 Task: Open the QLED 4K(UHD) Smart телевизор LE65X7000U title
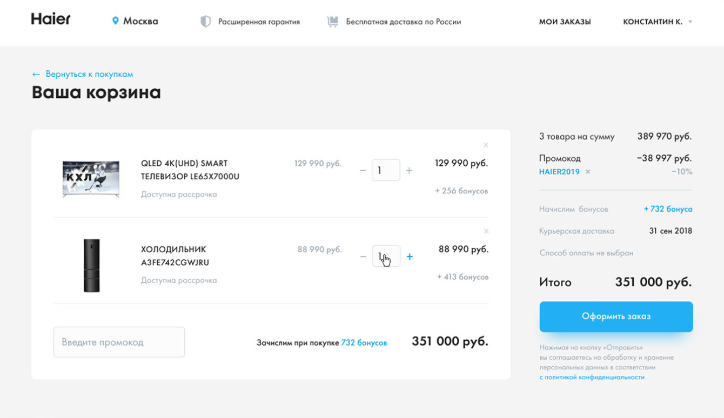pos(190,170)
